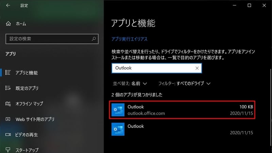Go back with the arrow button
The width and height of the screenshot is (272, 153).
point(8,5)
